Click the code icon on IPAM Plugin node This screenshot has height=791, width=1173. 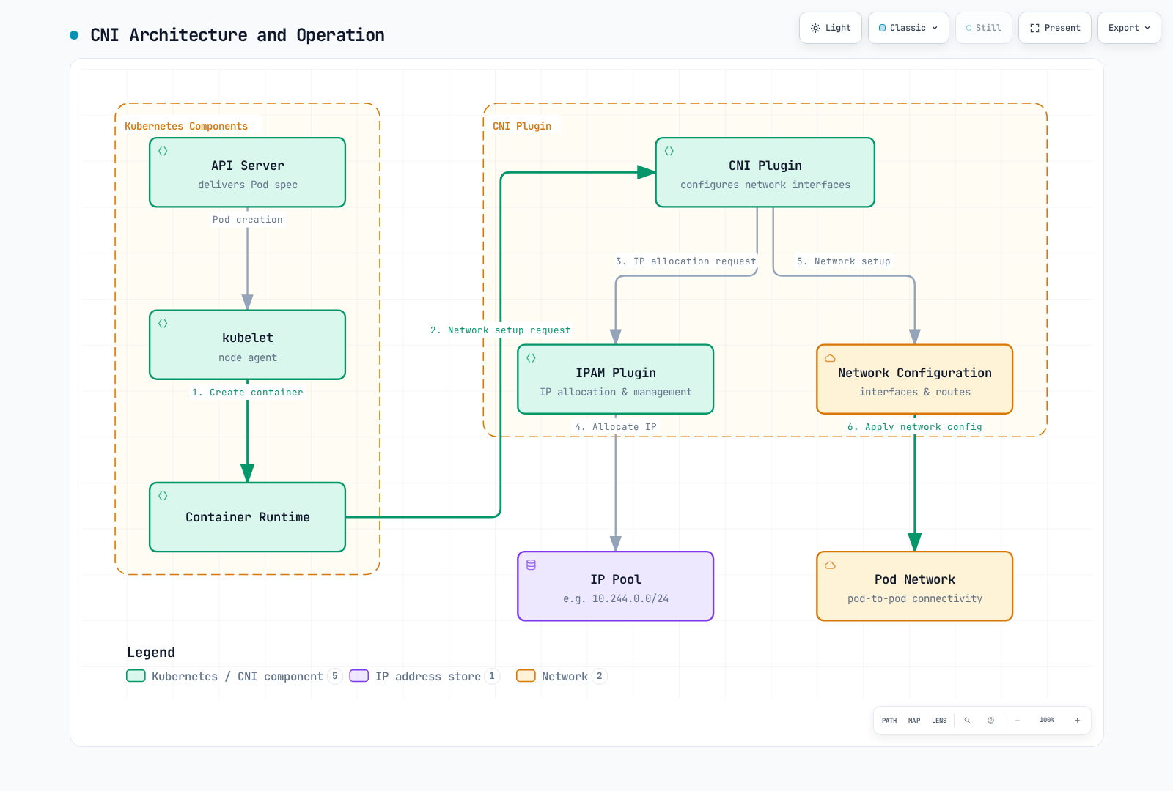pos(531,358)
